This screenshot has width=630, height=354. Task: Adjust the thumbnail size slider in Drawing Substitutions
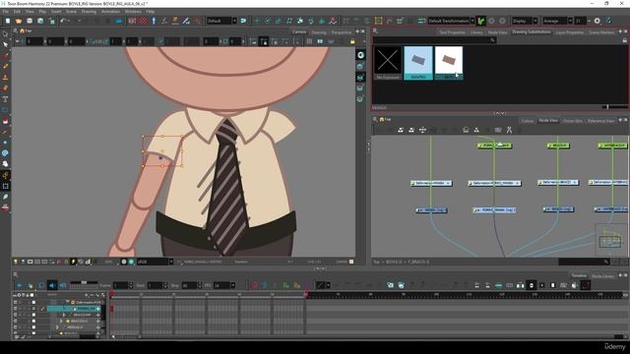click(x=607, y=107)
